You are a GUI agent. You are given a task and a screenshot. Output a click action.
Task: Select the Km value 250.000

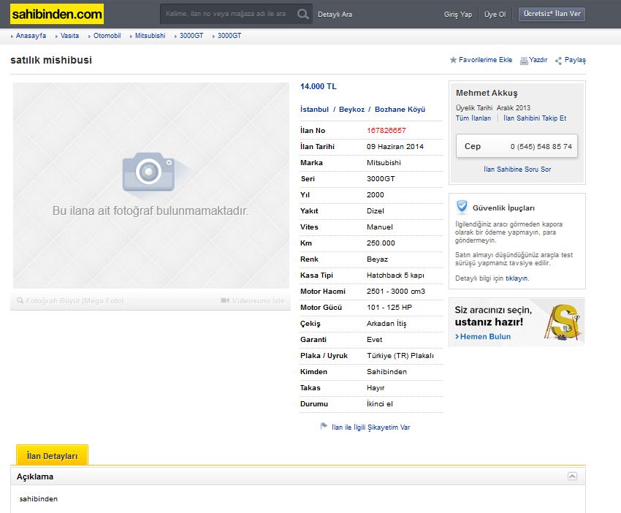(381, 243)
